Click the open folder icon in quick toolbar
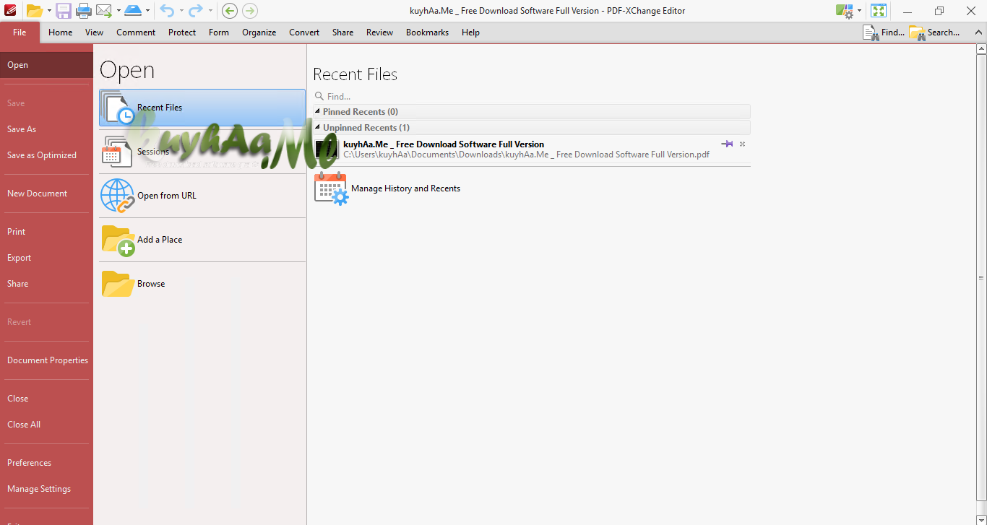 coord(34,11)
